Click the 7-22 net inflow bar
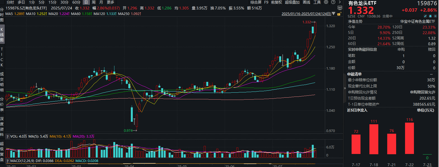Screen dimensions: 439x167 (409, 138)
